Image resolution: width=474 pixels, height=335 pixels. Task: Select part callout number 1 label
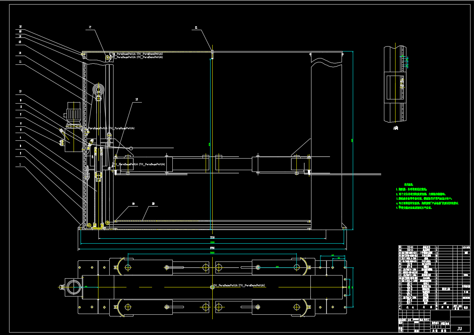[x=20, y=164]
